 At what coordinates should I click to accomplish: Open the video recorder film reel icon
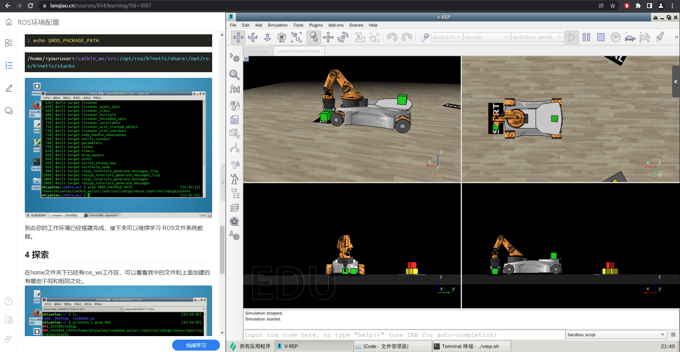coord(234,221)
